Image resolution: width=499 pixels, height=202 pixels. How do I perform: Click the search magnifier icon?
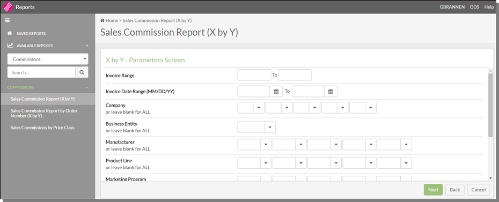[x=82, y=72]
